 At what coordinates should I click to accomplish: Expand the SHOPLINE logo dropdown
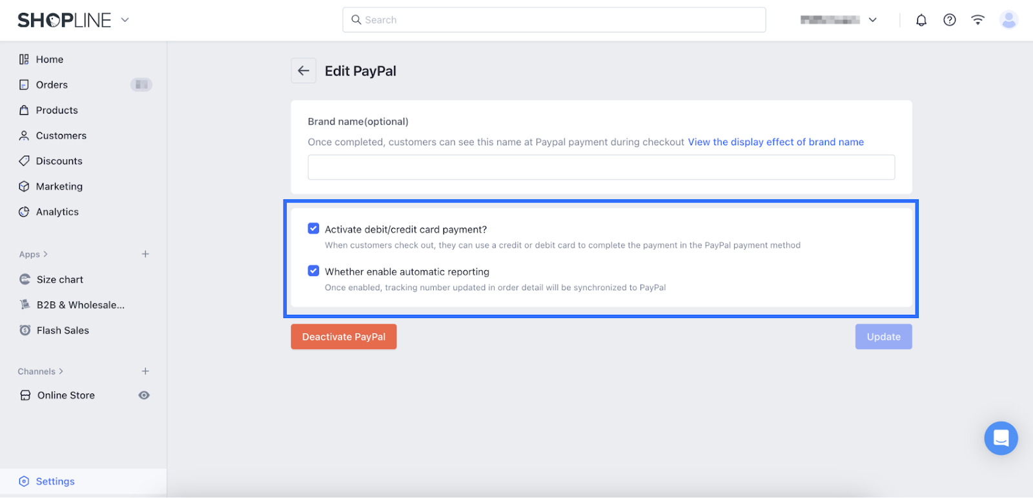125,20
